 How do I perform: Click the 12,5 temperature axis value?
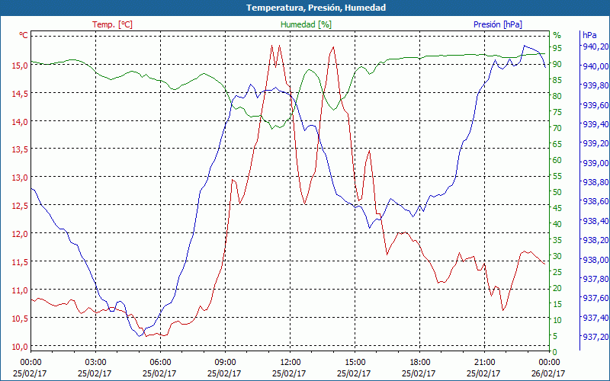(20, 206)
